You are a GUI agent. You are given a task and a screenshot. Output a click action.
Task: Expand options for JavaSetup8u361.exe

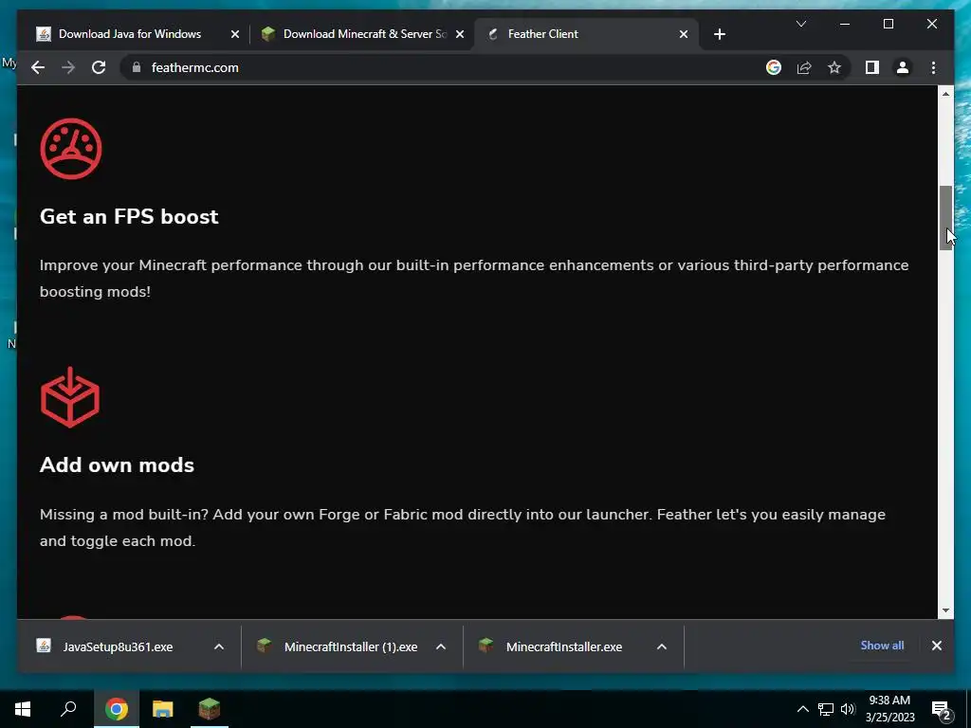point(219,646)
